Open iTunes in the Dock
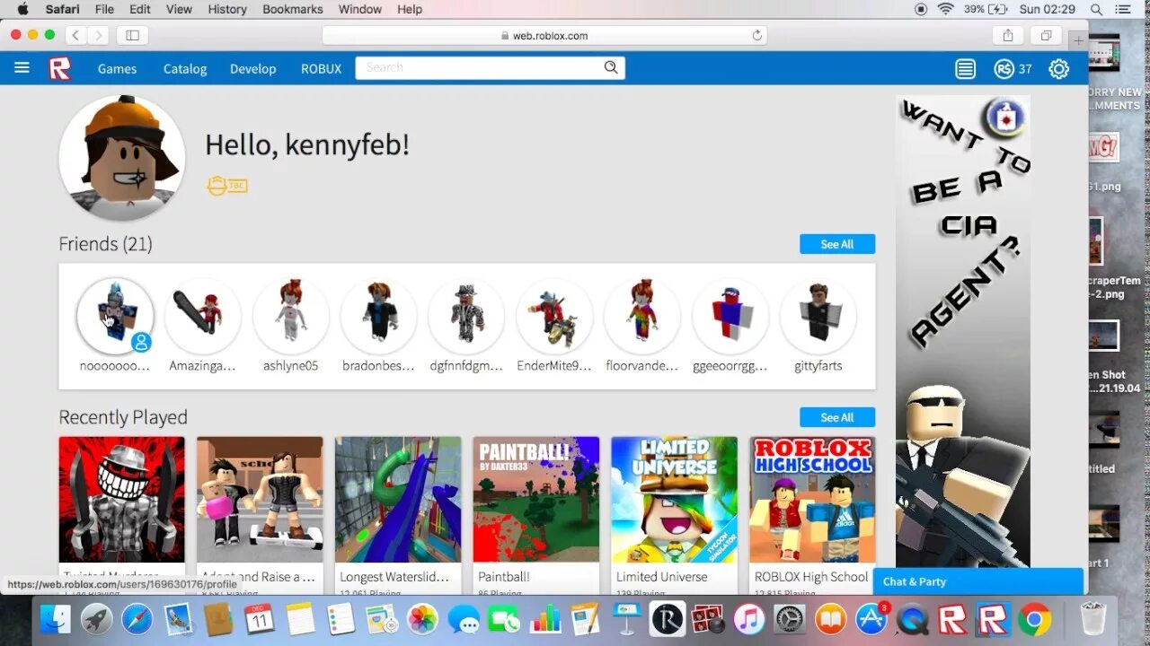The height and width of the screenshot is (646, 1150). point(748,619)
